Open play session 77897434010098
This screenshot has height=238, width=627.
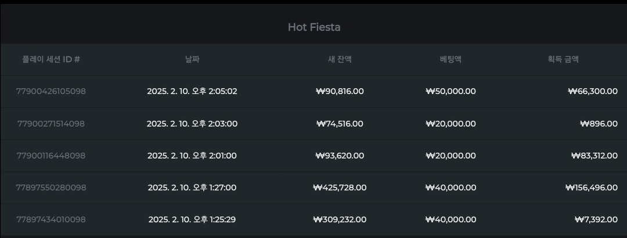51,219
